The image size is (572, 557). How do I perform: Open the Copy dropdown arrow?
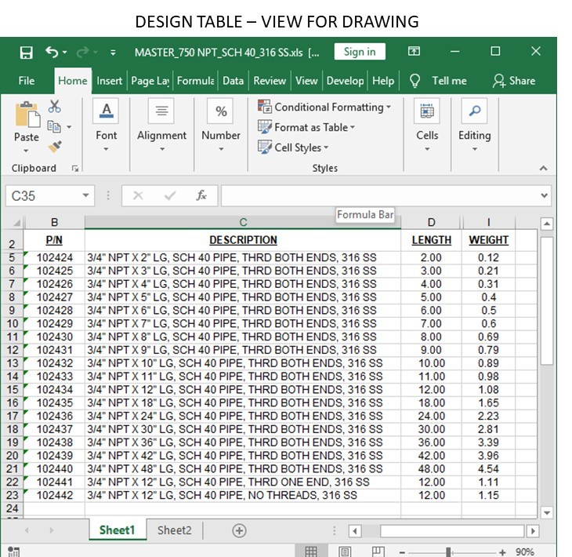click(69, 127)
